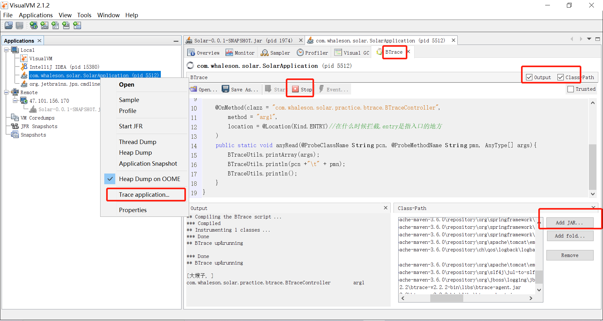Image resolution: width=603 pixels, height=321 pixels.
Task: Click the code editor vertical scrollbar thumb
Action: [x=592, y=166]
